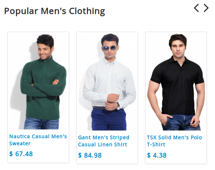
Task: Open the Gant striped shirt product image
Action: pyautogui.click(x=107, y=82)
